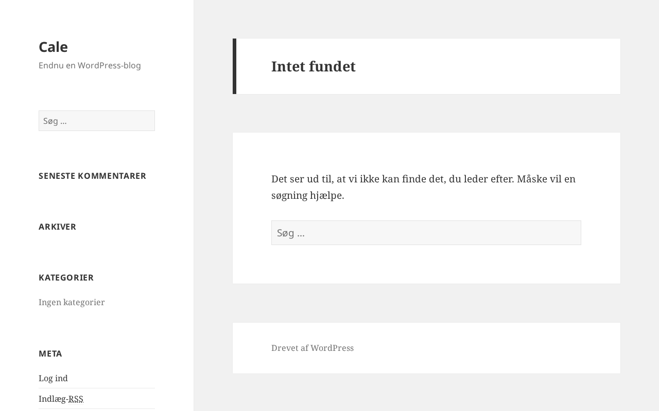The image size is (659, 411).
Task: Click the Kategorier widget heading
Action: pos(66,277)
